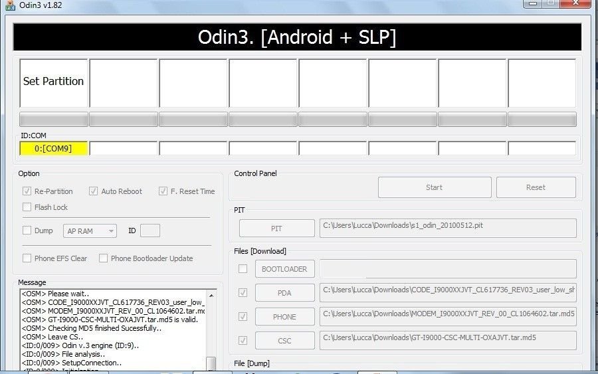Click the Message log scroll up arrow
This screenshot has width=598, height=374.
pos(211,295)
